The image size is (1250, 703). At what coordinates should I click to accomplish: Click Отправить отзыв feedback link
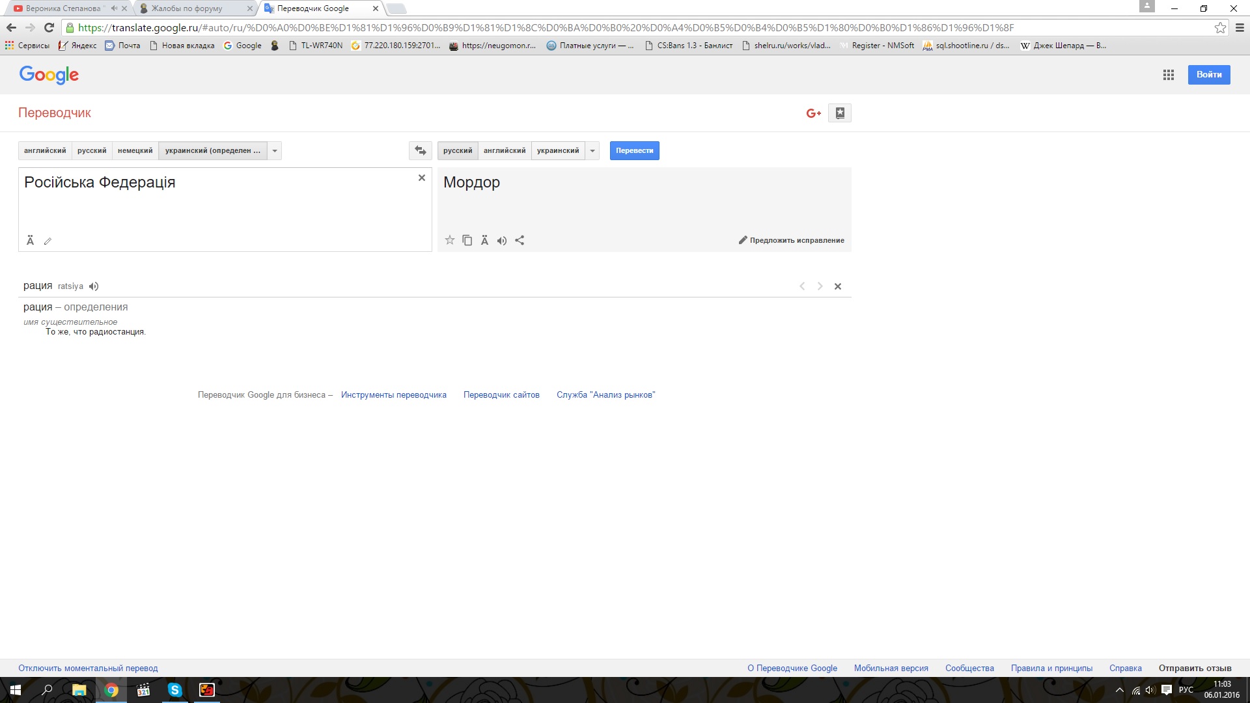(1195, 669)
